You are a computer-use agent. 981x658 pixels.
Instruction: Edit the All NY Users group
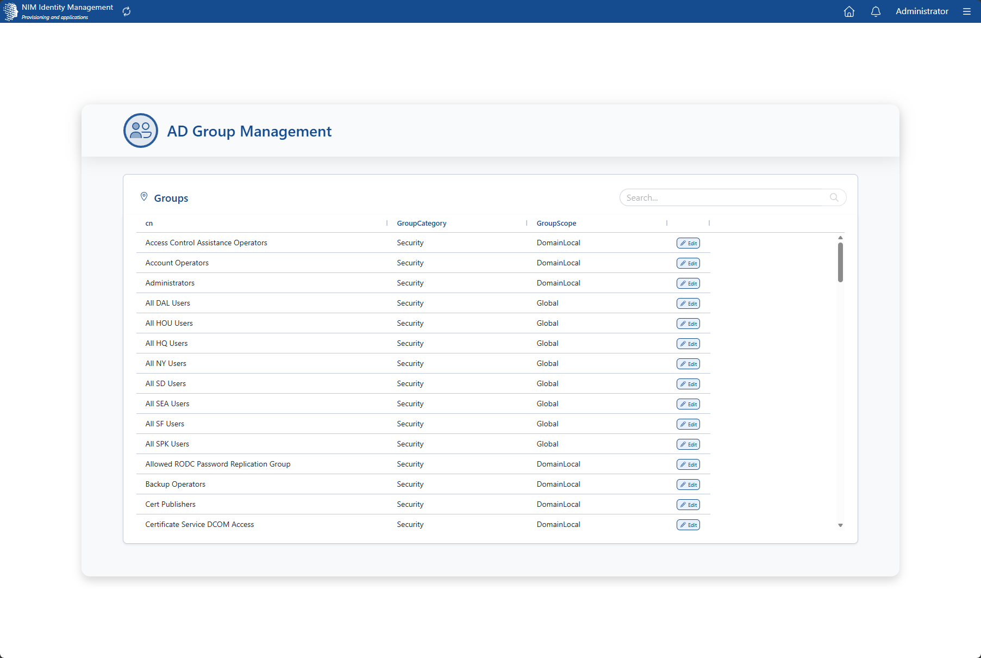pos(688,364)
